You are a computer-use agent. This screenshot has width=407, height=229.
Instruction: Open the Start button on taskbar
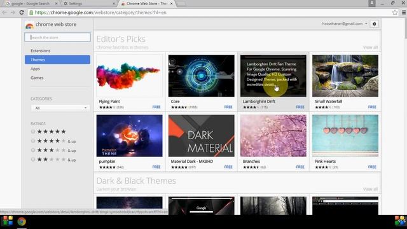(x=8, y=221)
